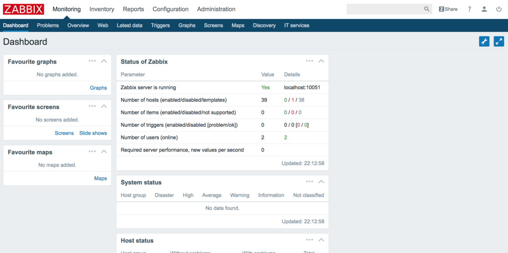Follow the Graphs link in Favourite graphs
This screenshot has height=253, width=508.
click(99, 88)
